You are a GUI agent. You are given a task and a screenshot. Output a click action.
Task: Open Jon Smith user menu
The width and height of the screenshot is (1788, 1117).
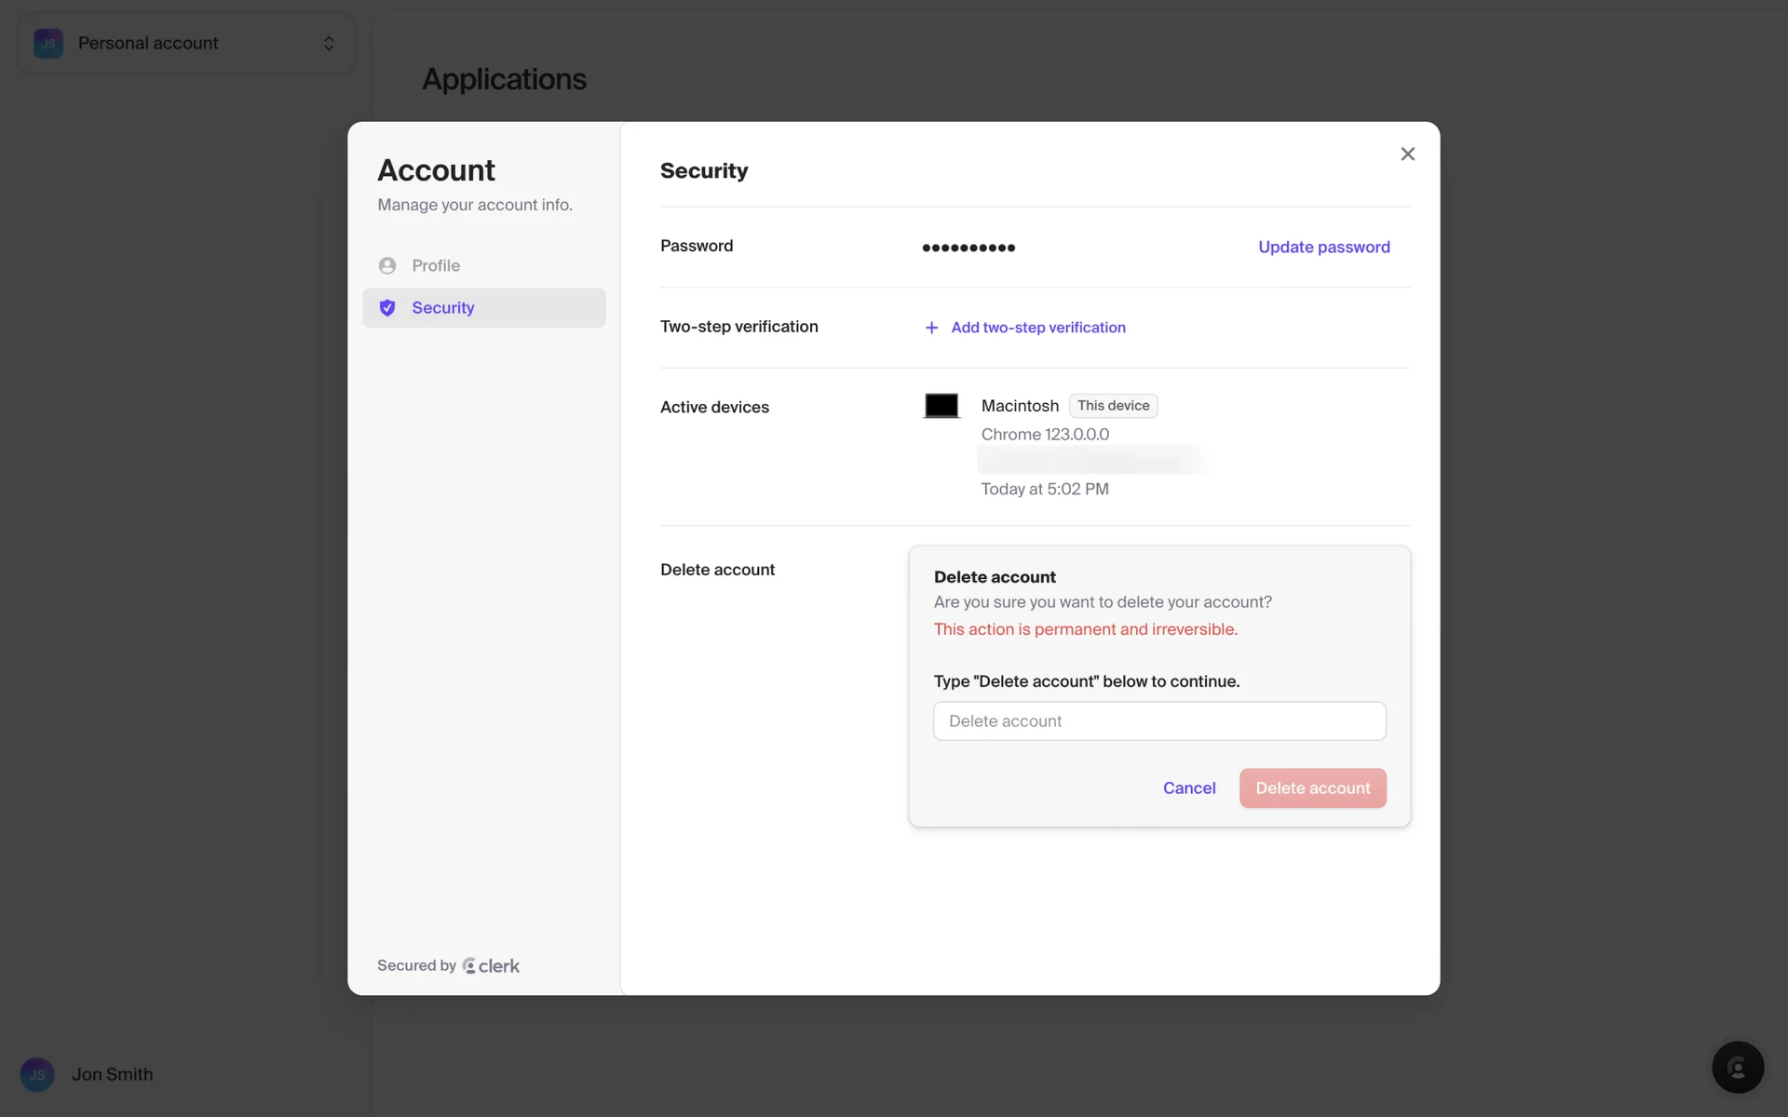click(x=112, y=1074)
